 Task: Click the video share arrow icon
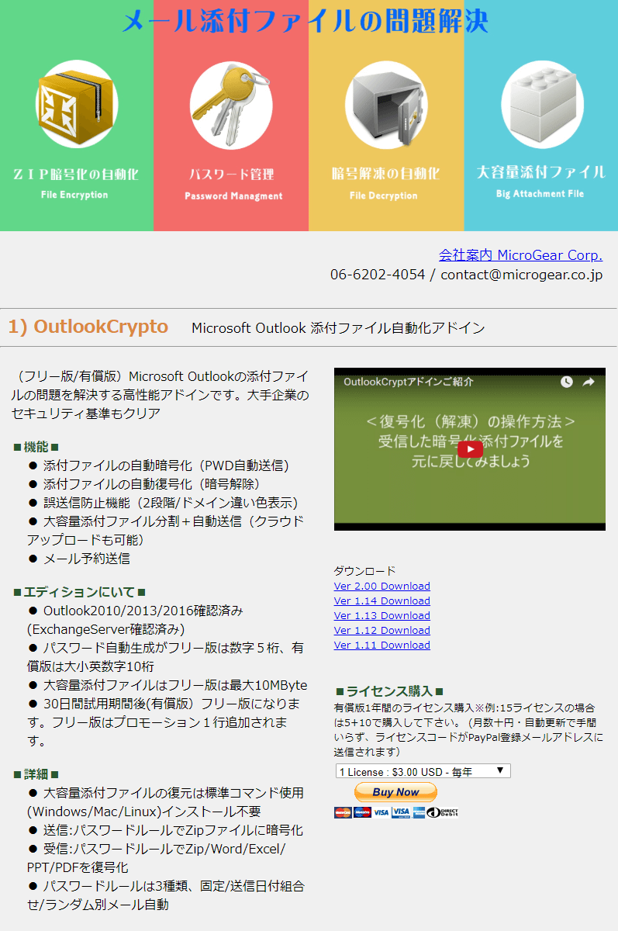click(589, 382)
